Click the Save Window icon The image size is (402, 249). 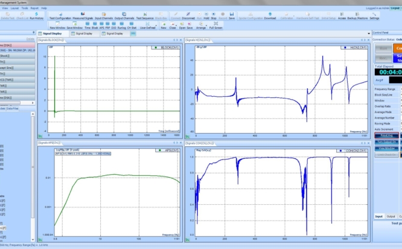coord(75,25)
